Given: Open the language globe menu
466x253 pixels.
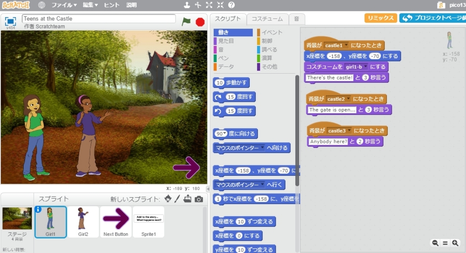Looking at the screenshot, I should coord(41,5).
